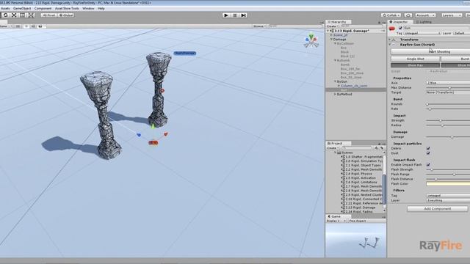Viewport: 470px width, 264px height.
Task: Toggle the Gun object active checkbox
Action: pyautogui.click(x=400, y=28)
